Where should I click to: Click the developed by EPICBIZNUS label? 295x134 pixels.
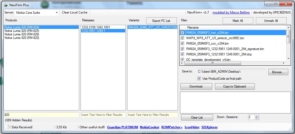272,12
